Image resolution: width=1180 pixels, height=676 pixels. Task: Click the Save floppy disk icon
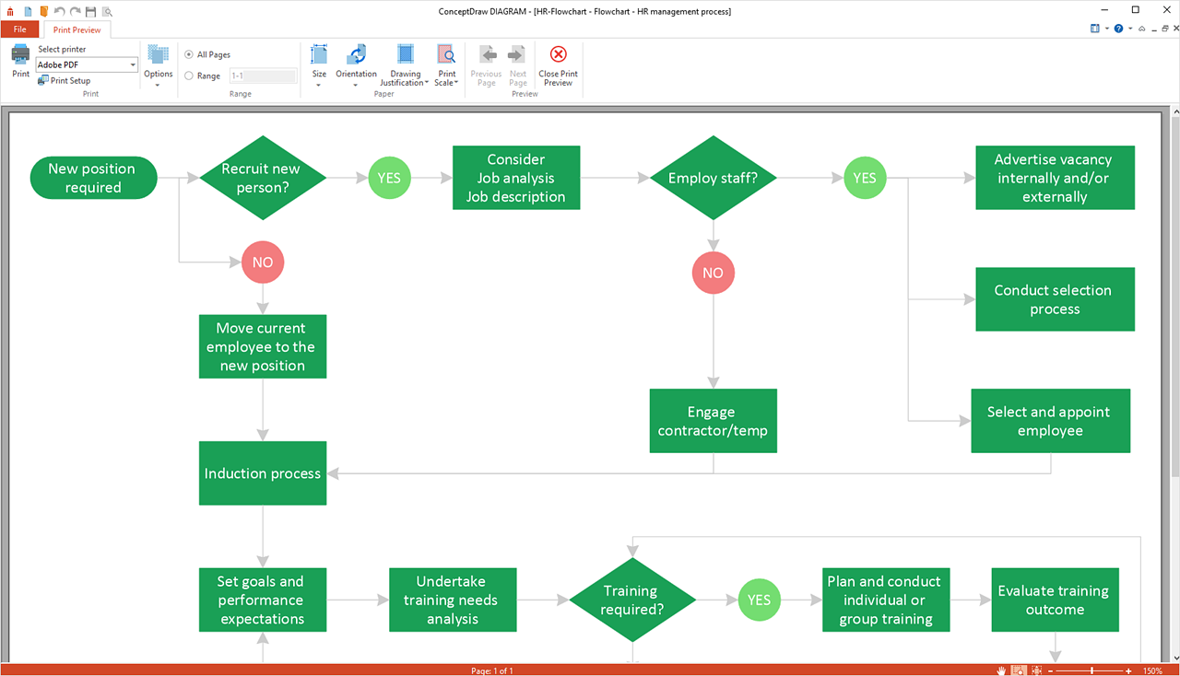[90, 11]
